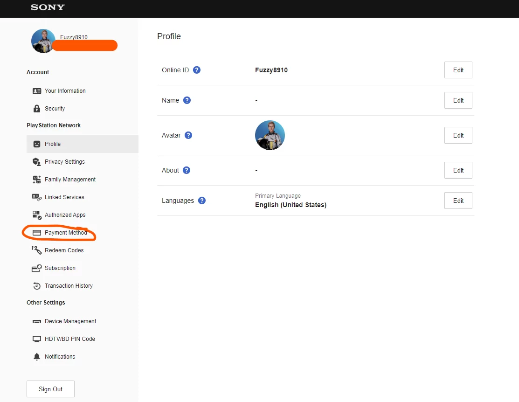Show help tooltip for Avatar

coord(188,135)
